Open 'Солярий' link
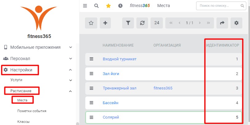This screenshot has width=250, height=125. (x=111, y=117)
